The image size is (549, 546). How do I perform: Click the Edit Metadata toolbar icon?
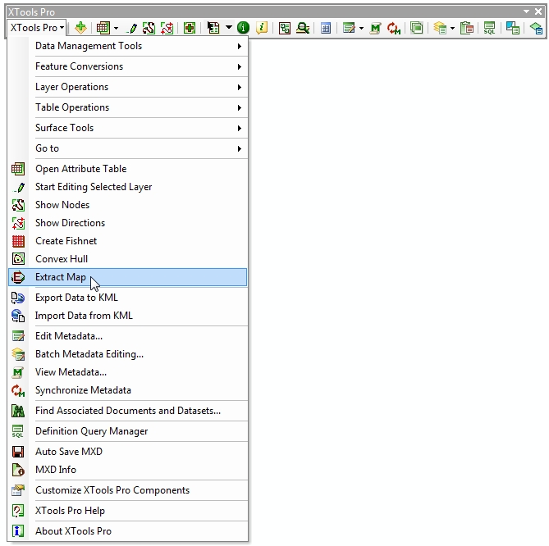tap(349, 28)
